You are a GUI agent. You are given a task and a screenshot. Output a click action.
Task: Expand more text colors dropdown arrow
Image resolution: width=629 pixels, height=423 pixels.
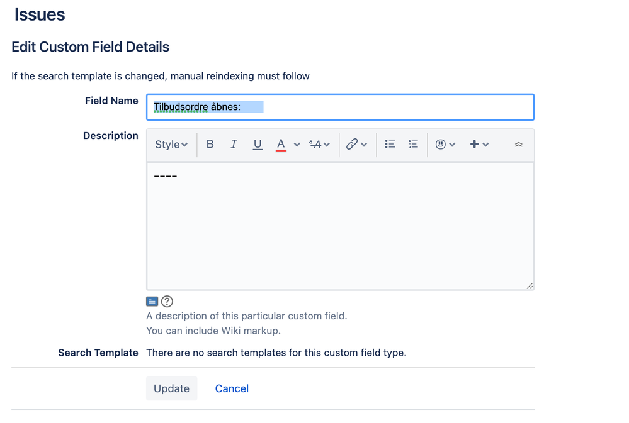297,145
